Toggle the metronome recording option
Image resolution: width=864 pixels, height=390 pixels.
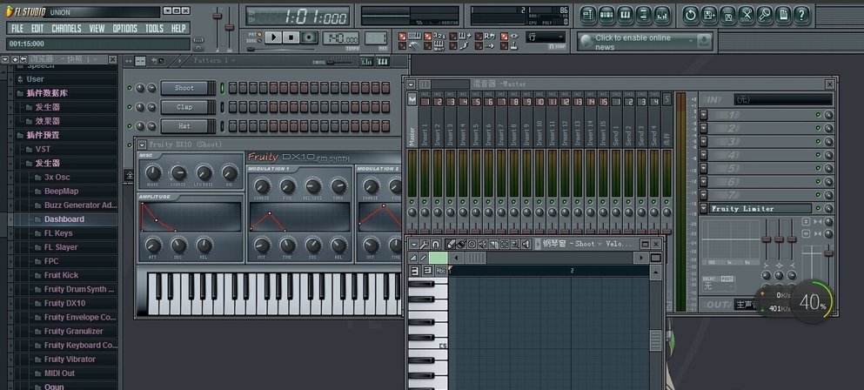pos(402,46)
